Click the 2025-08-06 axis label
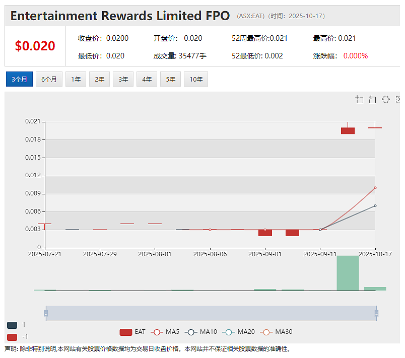The width and height of the screenshot is (405, 358). pos(210,254)
